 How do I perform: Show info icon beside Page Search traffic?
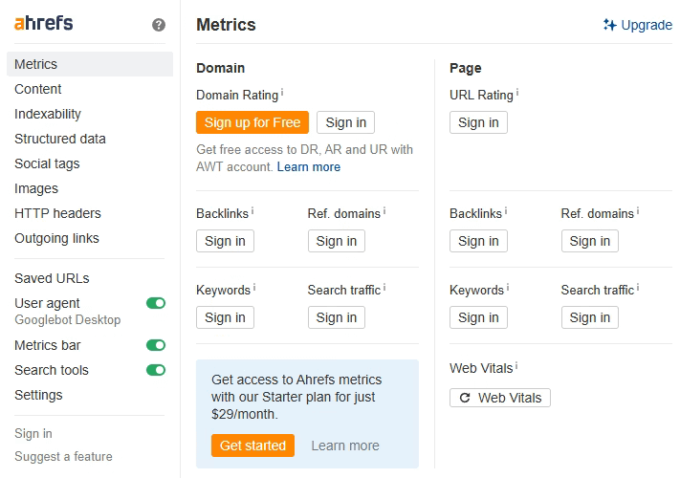point(638,288)
